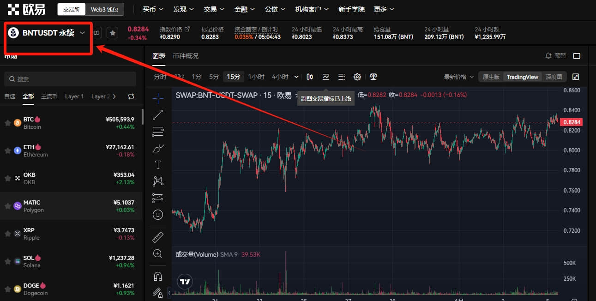Click the 预警 alert button
Viewport: 596px width, 301px height.
[556, 56]
